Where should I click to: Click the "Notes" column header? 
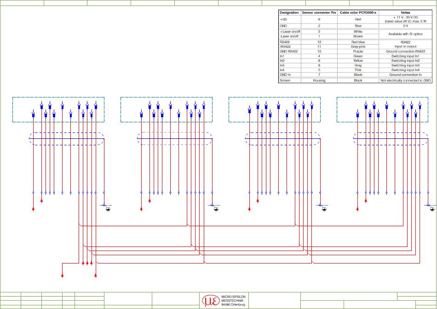click(x=406, y=13)
